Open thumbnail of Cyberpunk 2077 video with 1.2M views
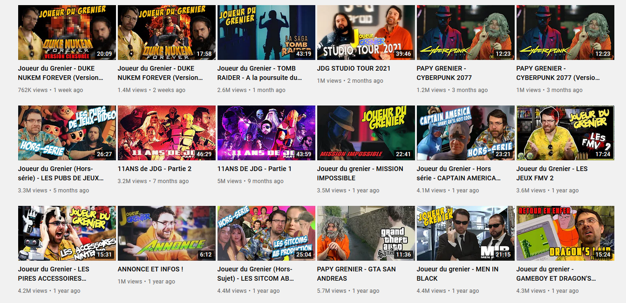 (x=466, y=33)
